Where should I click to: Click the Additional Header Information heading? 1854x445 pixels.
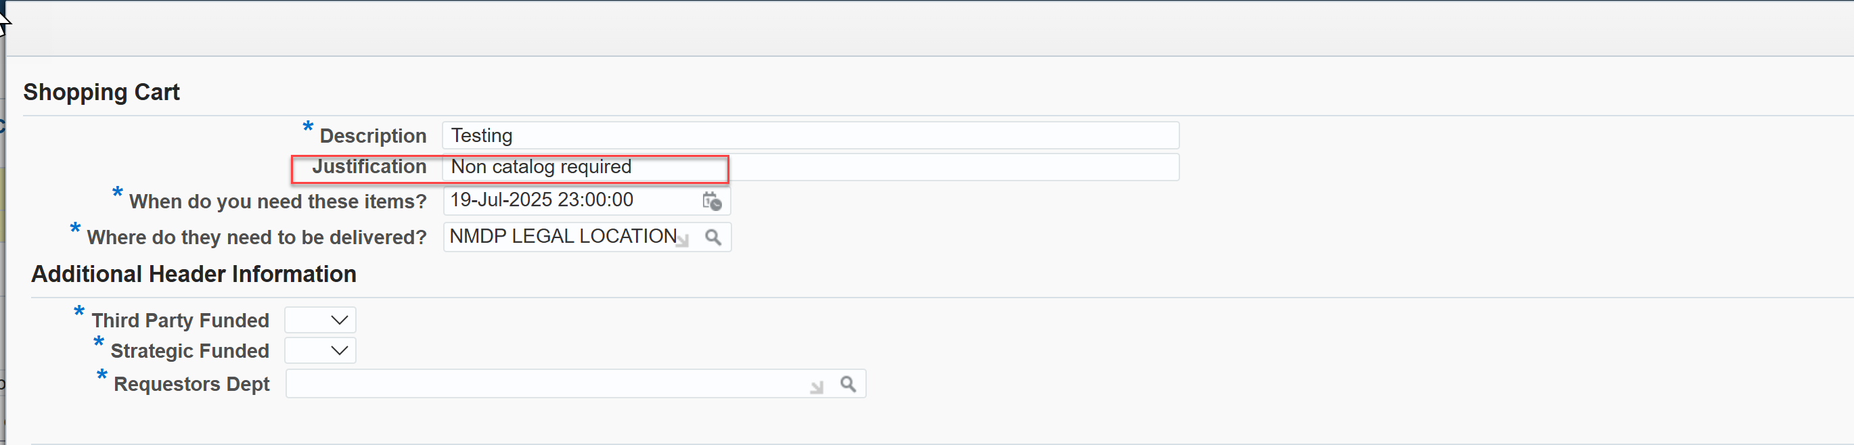point(194,274)
